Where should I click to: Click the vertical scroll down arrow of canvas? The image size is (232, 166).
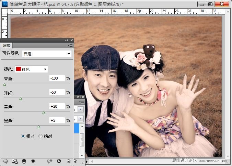(x=228, y=156)
